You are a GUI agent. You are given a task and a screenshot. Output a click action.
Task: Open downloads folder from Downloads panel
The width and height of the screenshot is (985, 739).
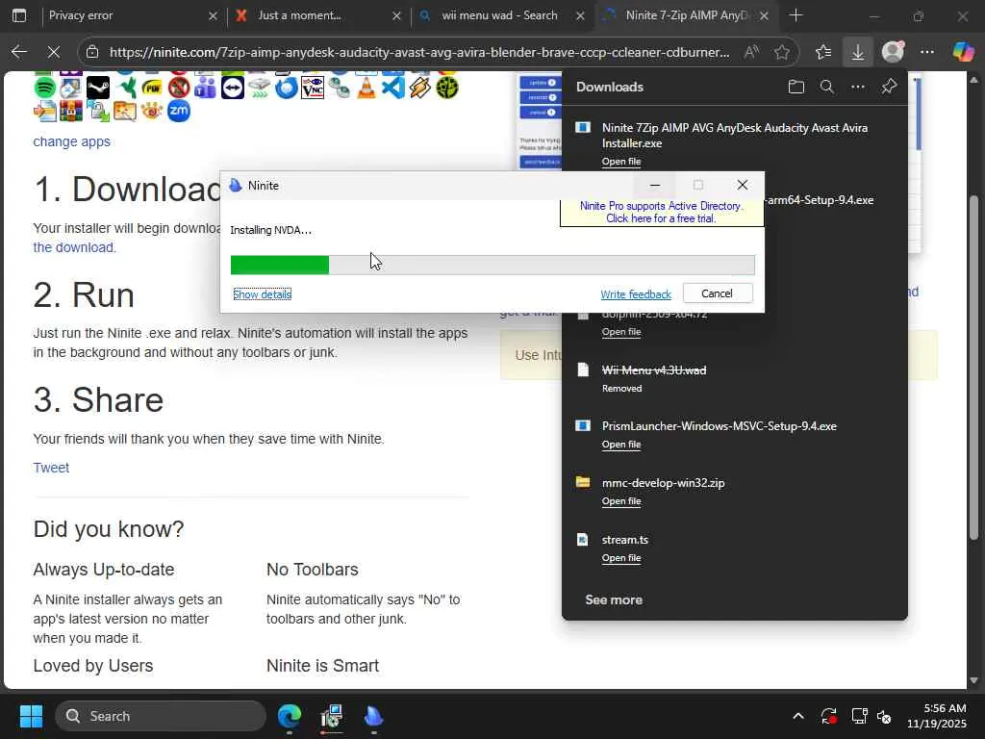(x=796, y=87)
